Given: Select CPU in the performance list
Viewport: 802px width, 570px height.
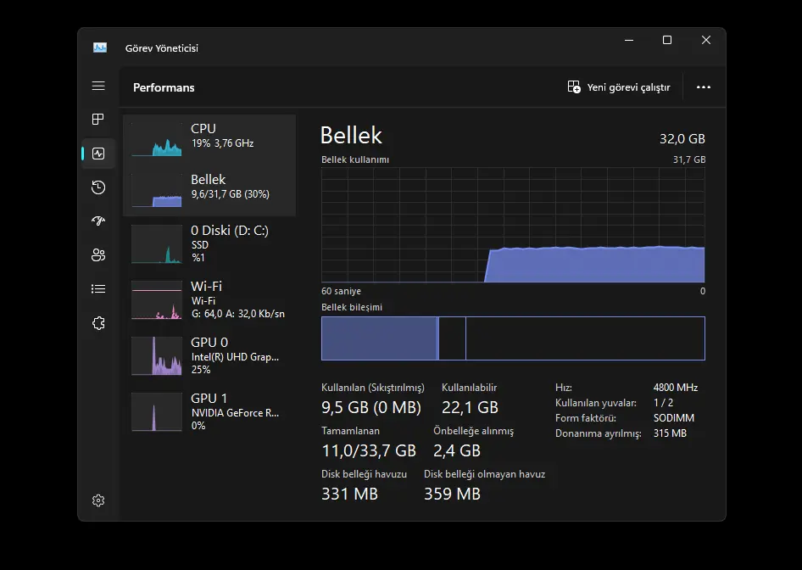Looking at the screenshot, I should point(209,139).
